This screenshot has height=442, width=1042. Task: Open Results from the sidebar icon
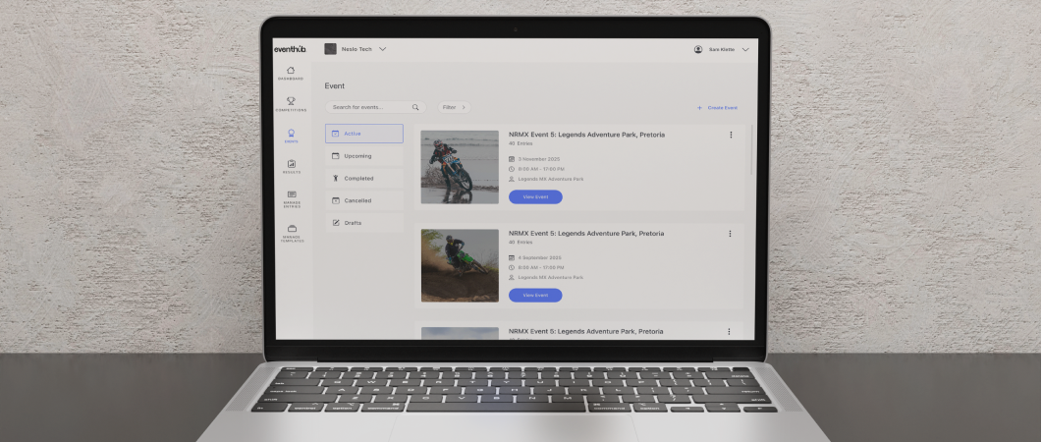[291, 164]
